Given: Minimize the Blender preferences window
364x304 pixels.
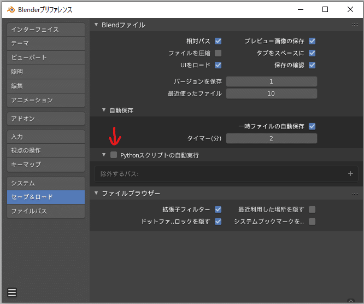Looking at the screenshot, I should (x=301, y=9).
